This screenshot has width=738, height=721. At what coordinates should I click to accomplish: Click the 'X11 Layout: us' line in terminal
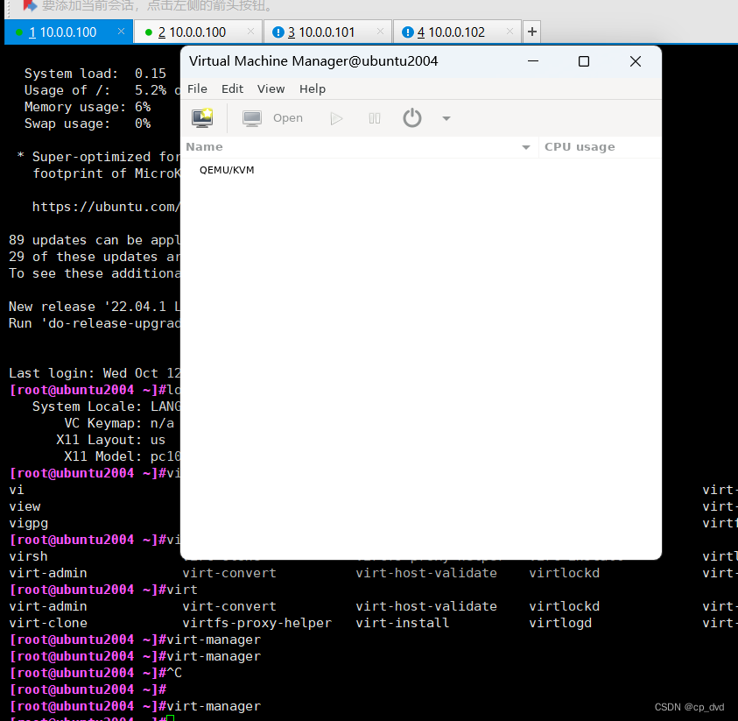point(110,440)
